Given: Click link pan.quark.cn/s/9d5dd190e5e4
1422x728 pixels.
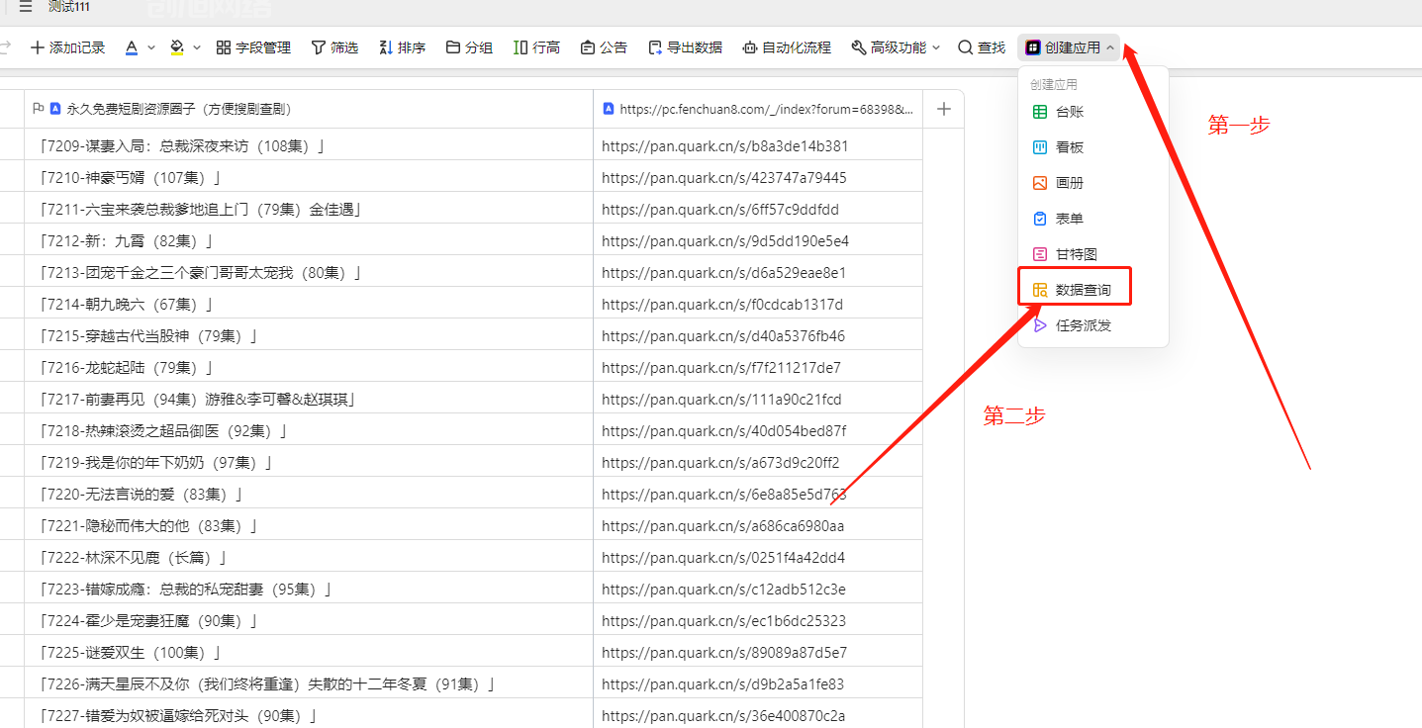Looking at the screenshot, I should click(x=724, y=241).
